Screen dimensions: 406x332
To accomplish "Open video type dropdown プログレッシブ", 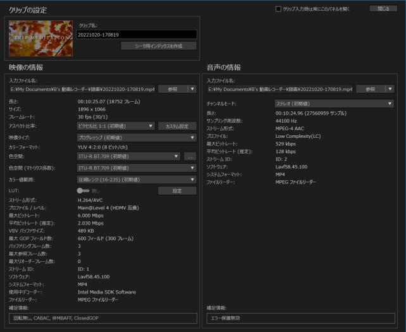I will pos(137,137).
